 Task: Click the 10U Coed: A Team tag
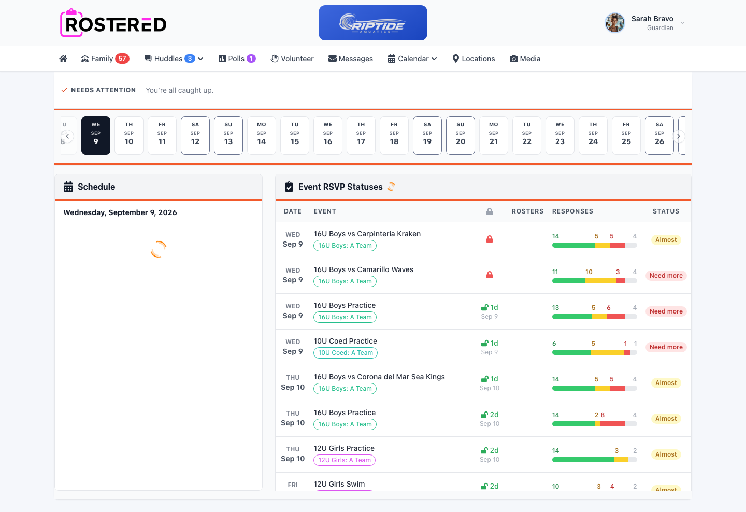tap(346, 353)
